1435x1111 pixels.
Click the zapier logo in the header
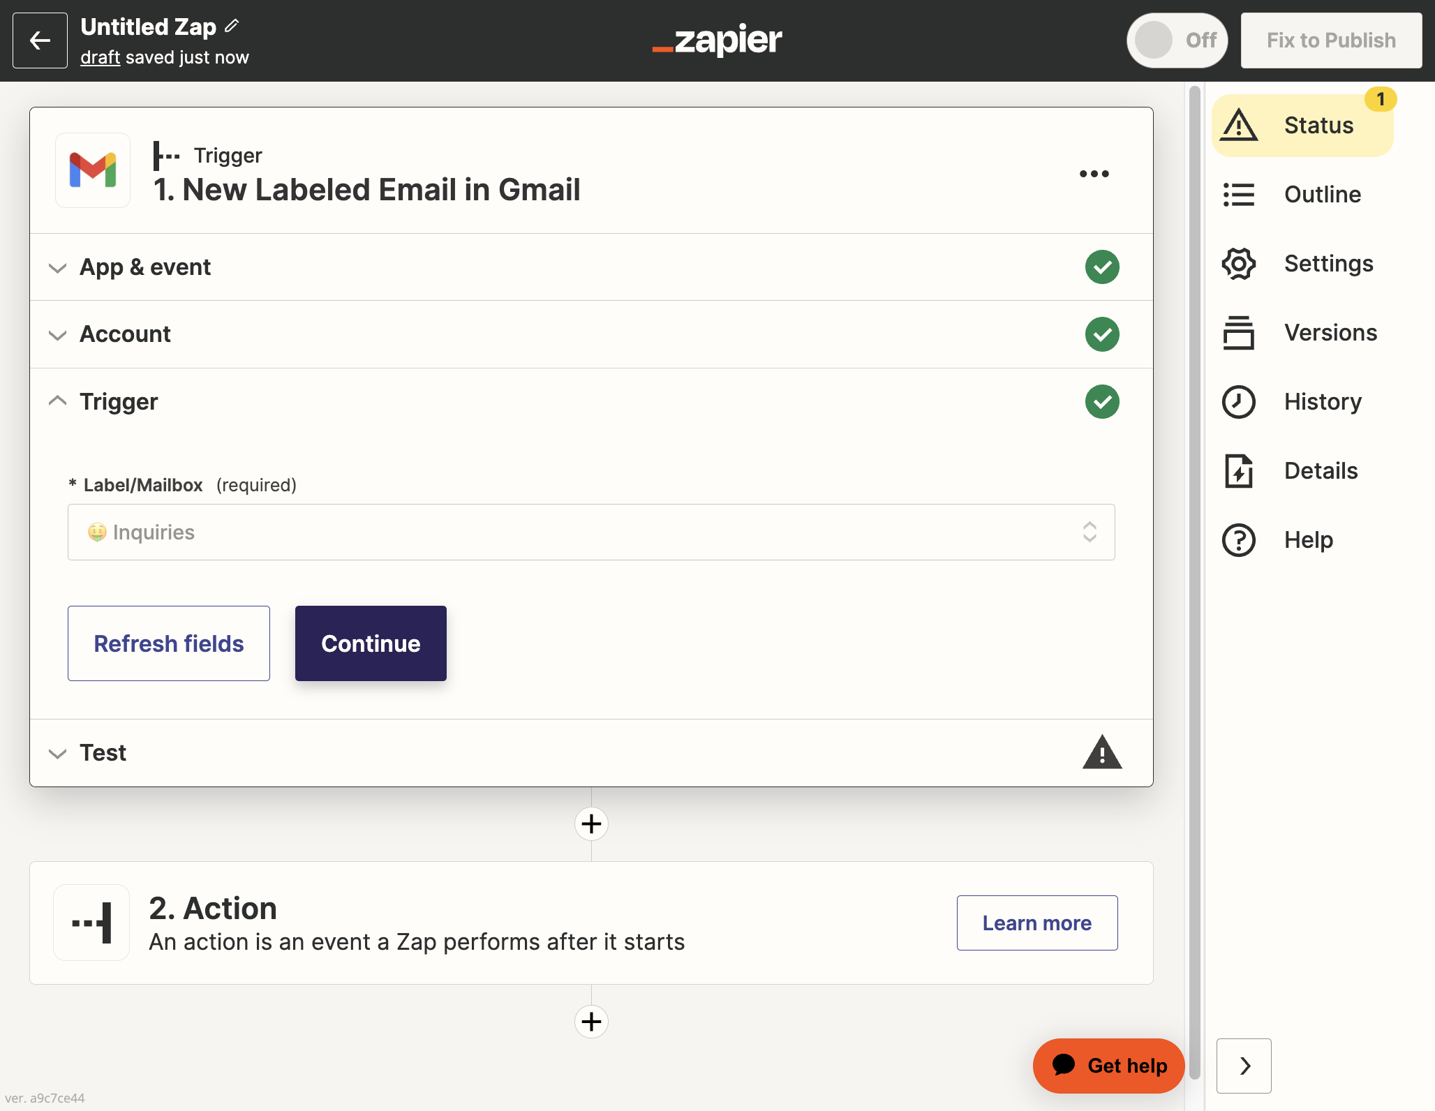pos(717,40)
